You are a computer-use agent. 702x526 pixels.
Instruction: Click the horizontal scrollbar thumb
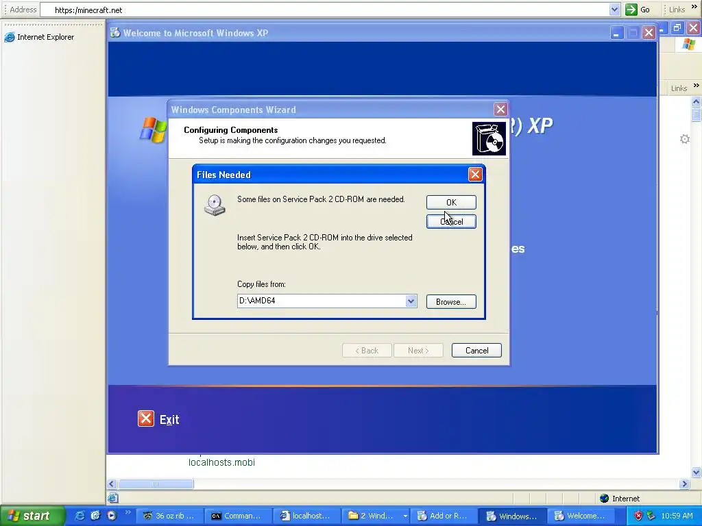[x=156, y=484]
